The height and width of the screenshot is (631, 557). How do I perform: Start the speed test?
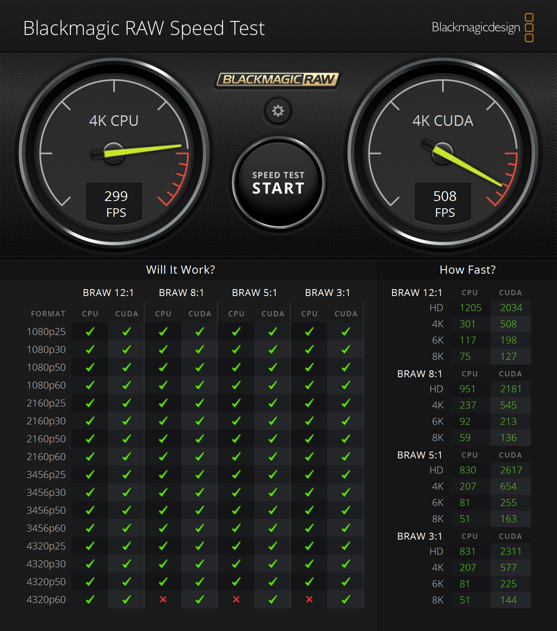[278, 183]
